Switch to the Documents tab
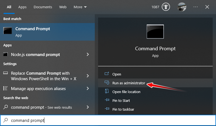The height and width of the screenshot is (126, 216). tap(43, 7)
